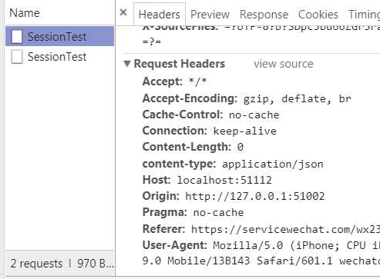This screenshot has height=279, width=380.
Task: Click the Referer servicewechat URL
Action: 285,229
